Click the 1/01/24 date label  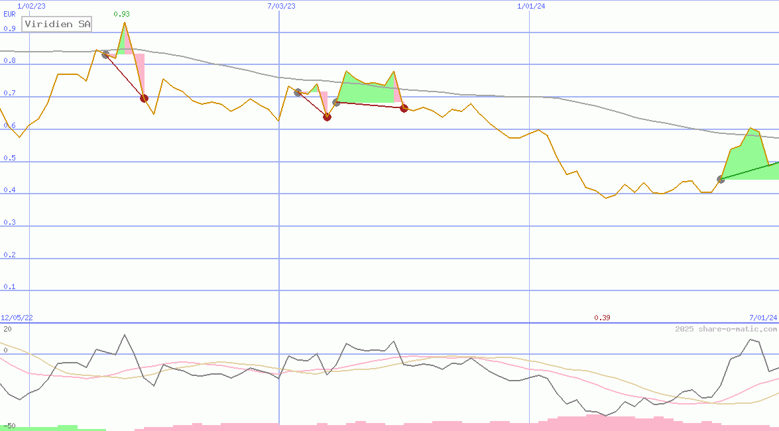531,6
